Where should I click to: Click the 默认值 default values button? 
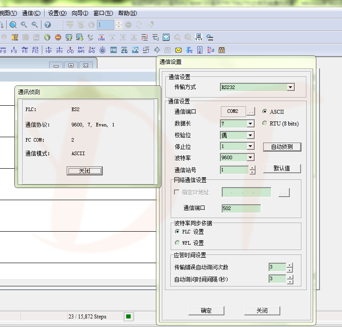[x=282, y=168]
